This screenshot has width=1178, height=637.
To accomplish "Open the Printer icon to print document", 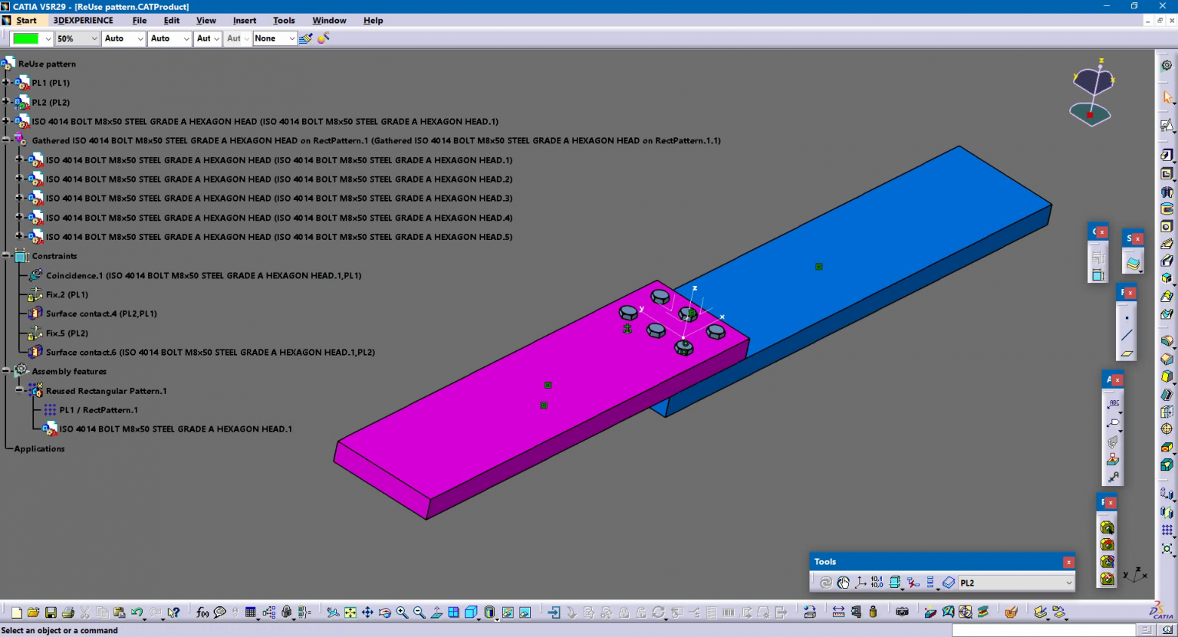I will (x=67, y=612).
